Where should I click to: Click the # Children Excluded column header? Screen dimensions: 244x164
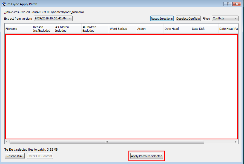pos(95,29)
